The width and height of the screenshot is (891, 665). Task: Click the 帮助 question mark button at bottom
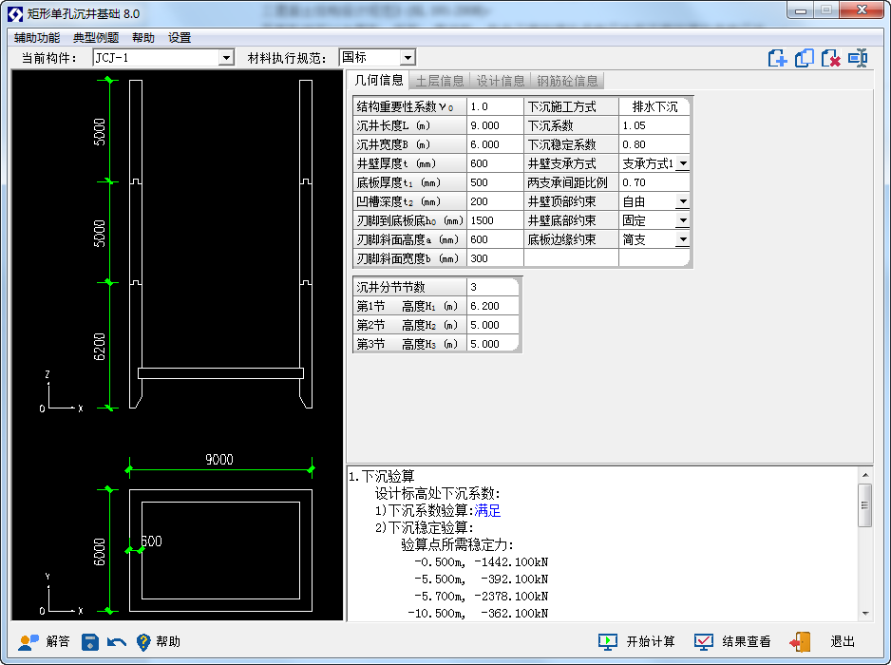(x=159, y=641)
